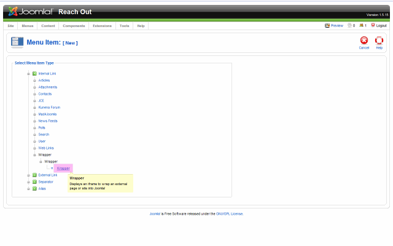
Task: Click the messages icon showing 0
Action: 349,25
